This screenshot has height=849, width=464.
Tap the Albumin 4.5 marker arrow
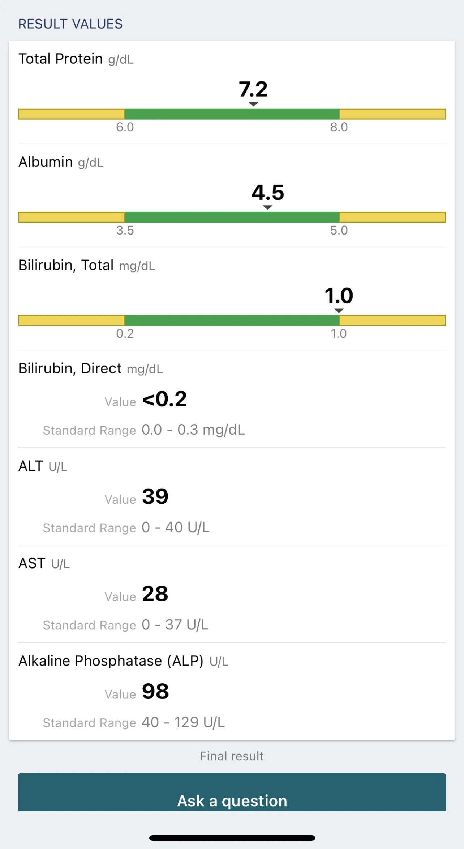point(267,207)
